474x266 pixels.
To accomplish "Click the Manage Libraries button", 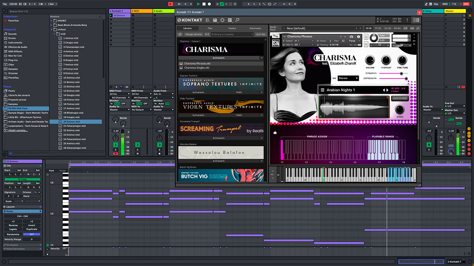I will [194, 34].
